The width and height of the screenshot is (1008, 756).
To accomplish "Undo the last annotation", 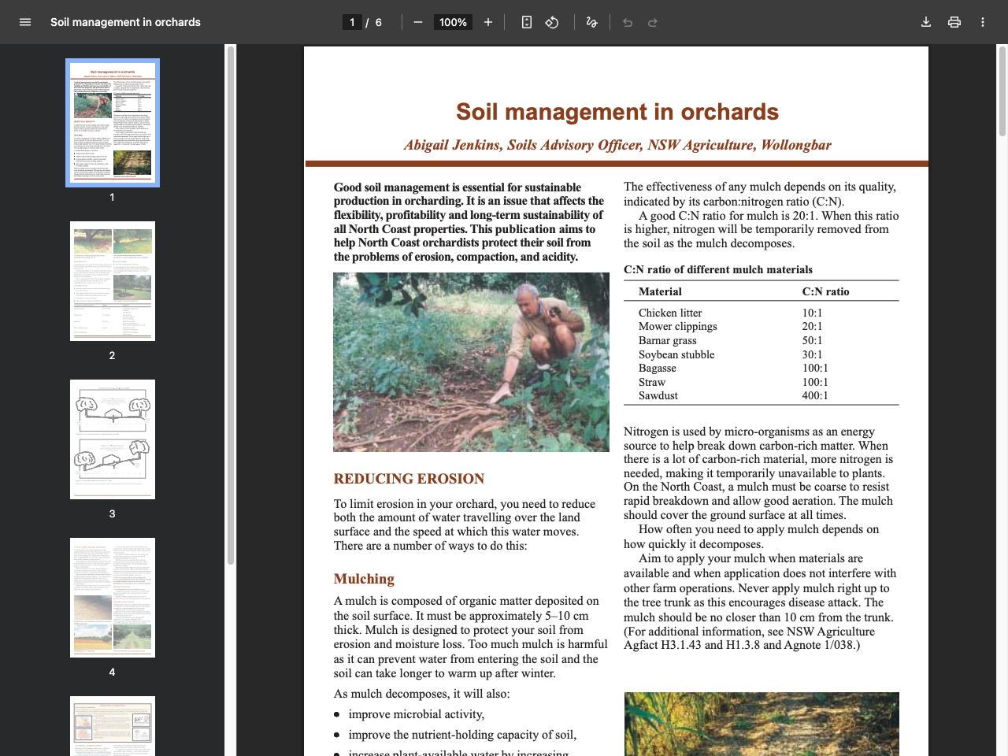I will point(627,22).
